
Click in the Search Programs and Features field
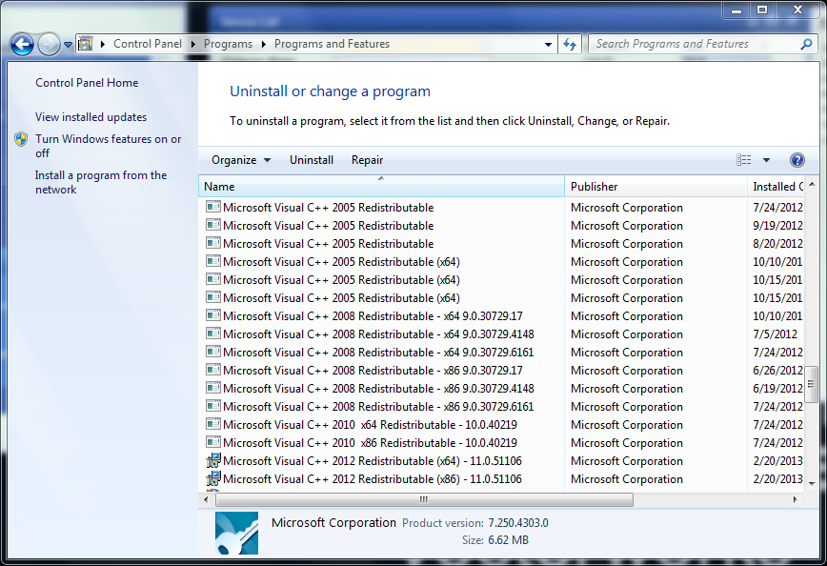click(694, 44)
